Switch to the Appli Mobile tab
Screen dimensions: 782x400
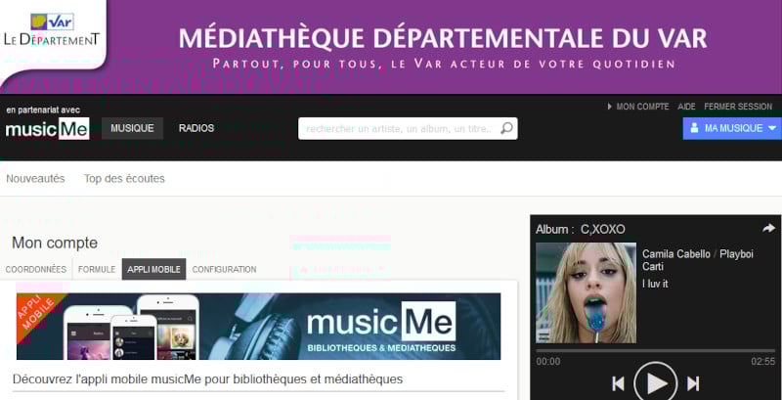[153, 269]
